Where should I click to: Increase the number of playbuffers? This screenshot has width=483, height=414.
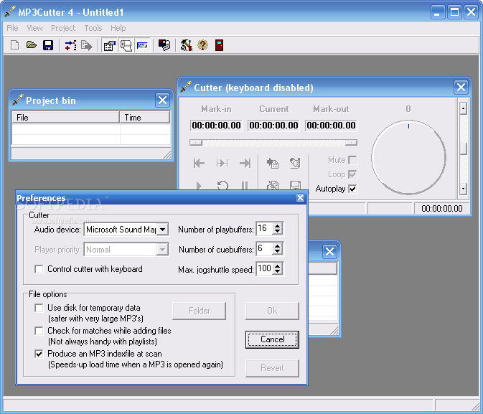click(x=278, y=226)
